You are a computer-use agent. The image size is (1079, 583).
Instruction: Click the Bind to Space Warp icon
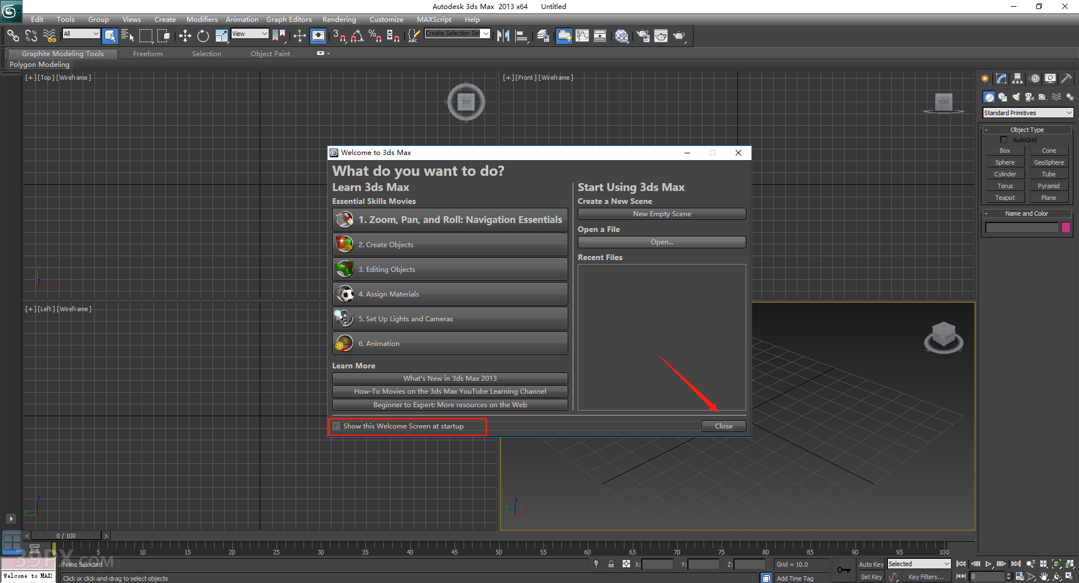(49, 36)
